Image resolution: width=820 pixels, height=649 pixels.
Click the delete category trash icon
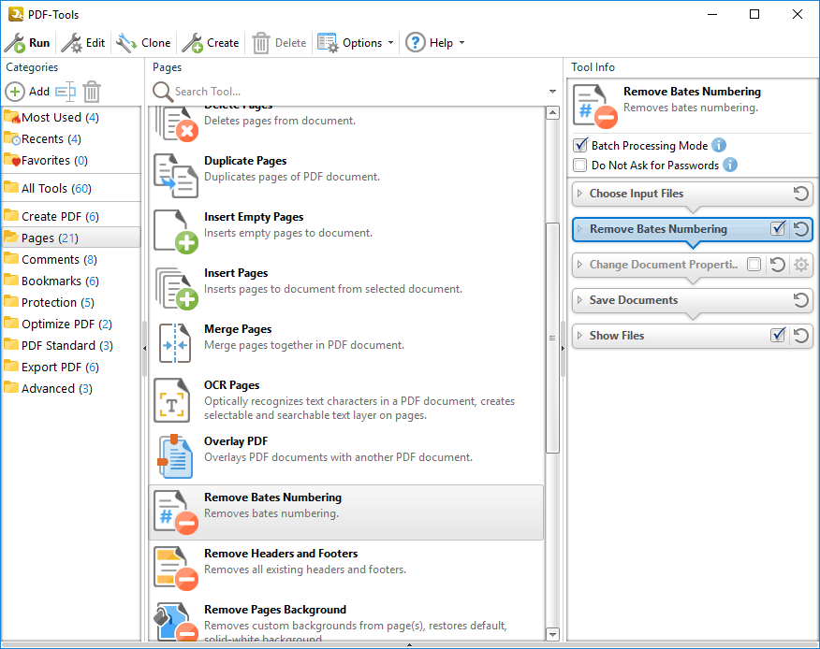coord(92,92)
